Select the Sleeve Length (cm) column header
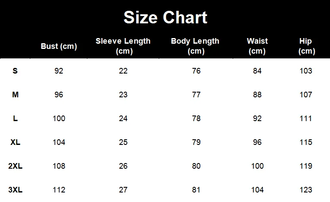This screenshot has height=202, width=330. 123,46
